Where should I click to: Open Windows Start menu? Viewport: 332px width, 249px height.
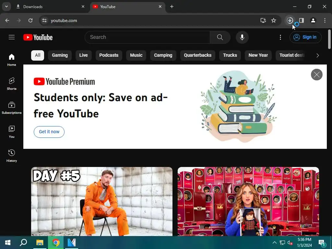click(8, 243)
